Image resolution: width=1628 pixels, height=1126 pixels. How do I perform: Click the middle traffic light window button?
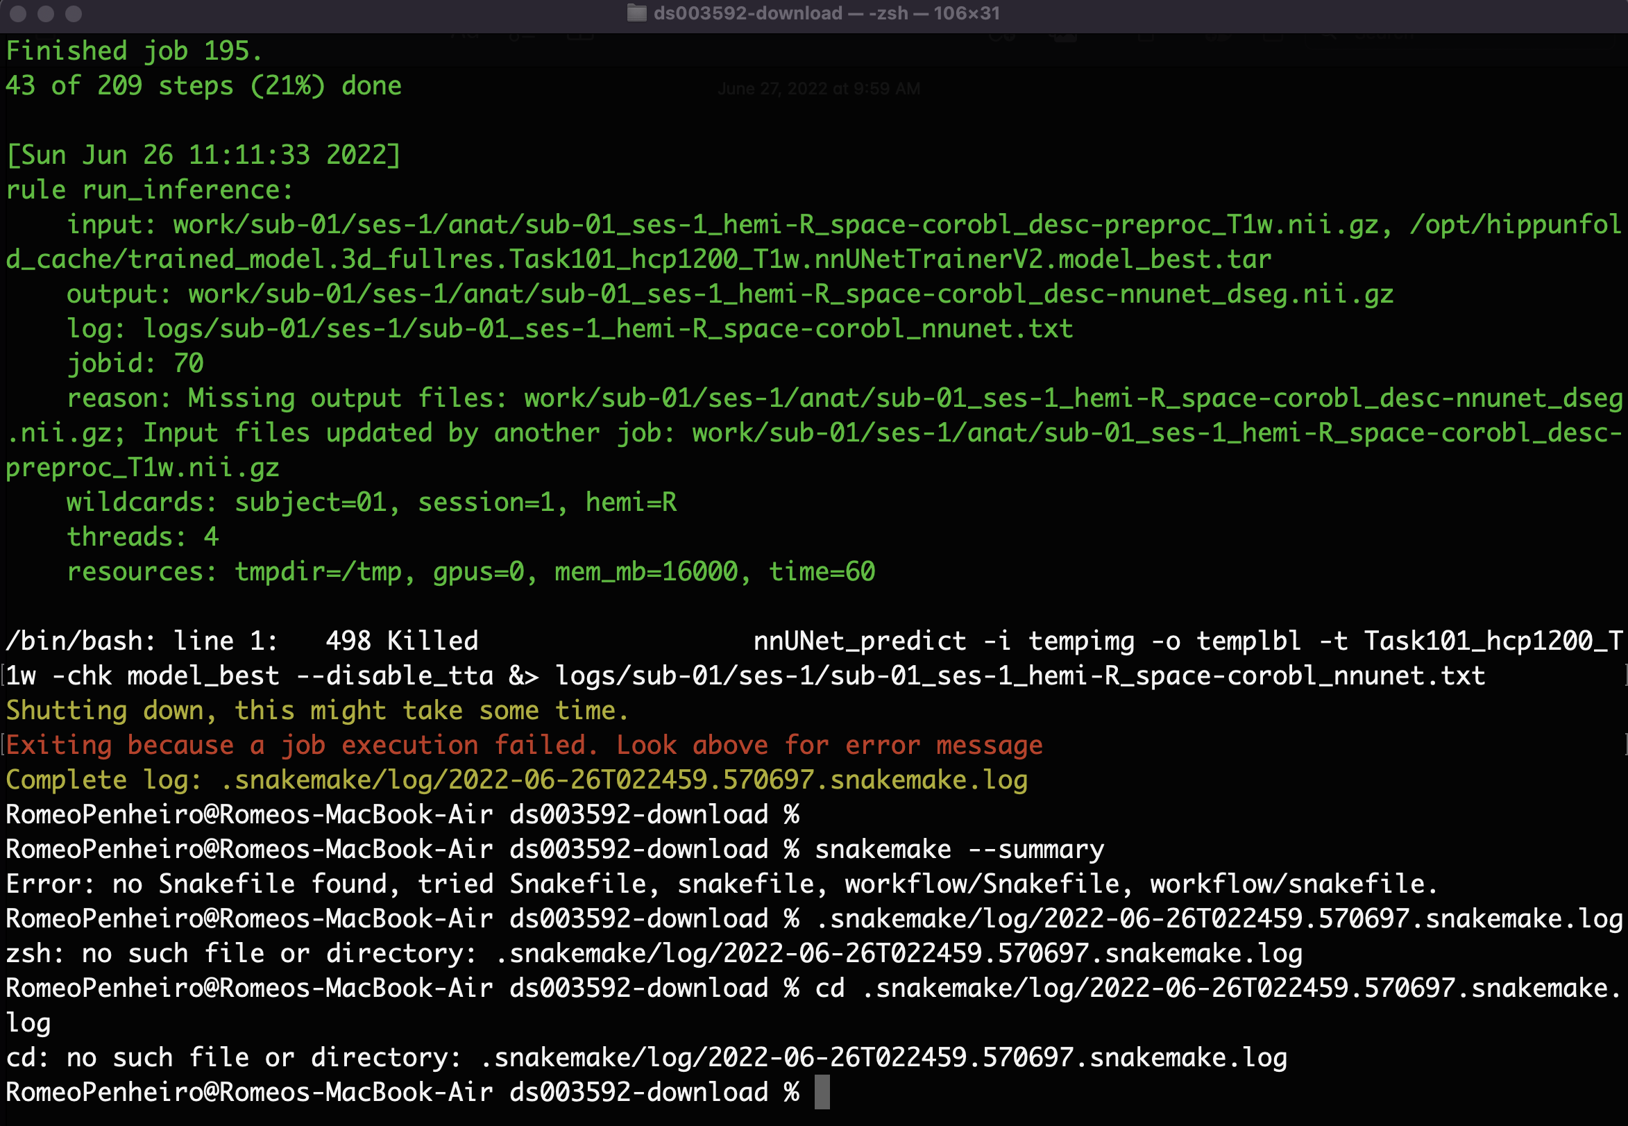coord(46,13)
